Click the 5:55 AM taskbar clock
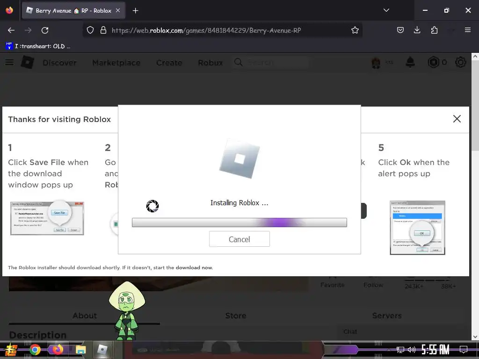The image size is (479, 359). pos(435,350)
